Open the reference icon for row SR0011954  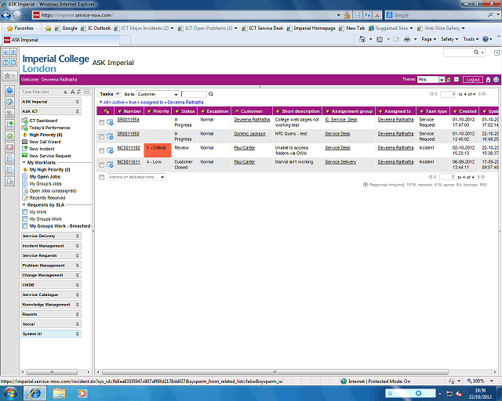(111, 121)
